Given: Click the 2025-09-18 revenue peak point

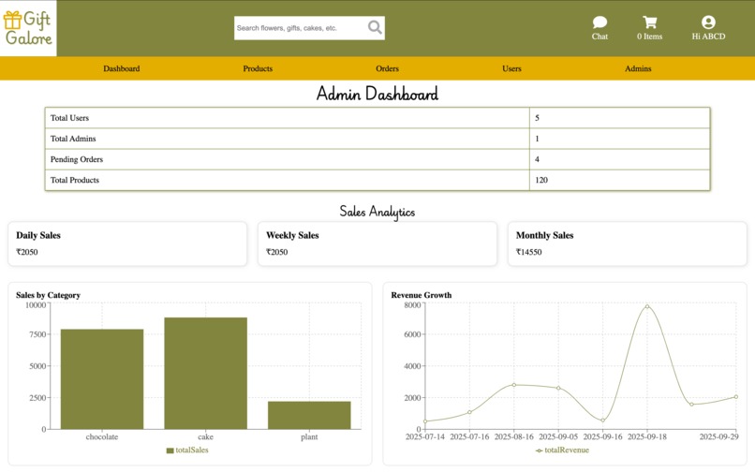Looking at the screenshot, I should click(x=647, y=306).
